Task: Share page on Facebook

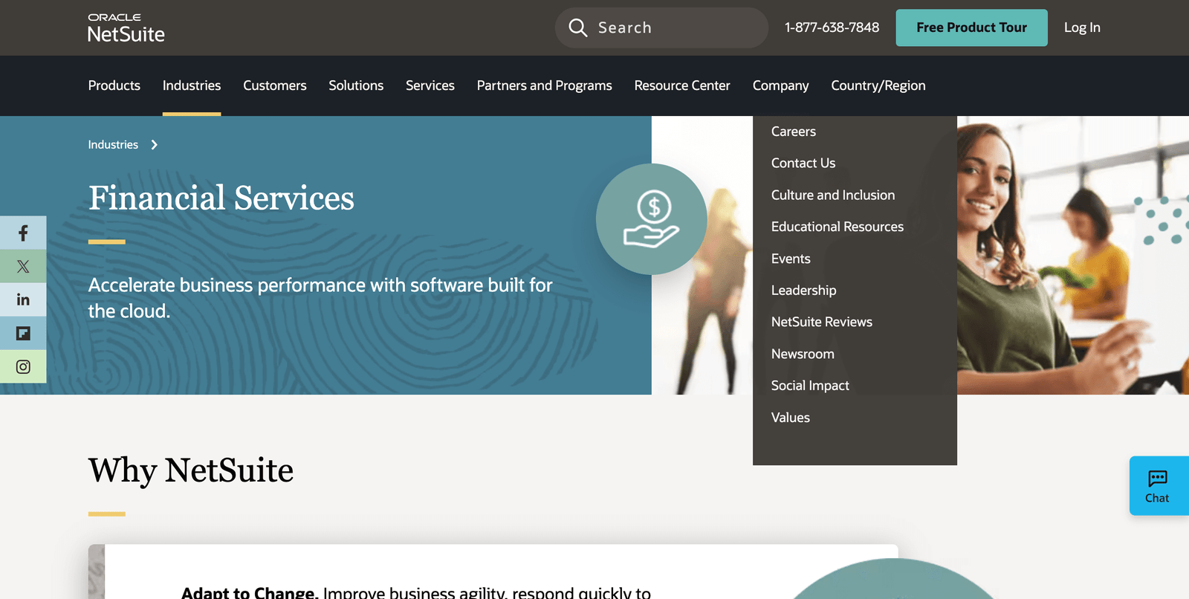Action: [x=23, y=233]
